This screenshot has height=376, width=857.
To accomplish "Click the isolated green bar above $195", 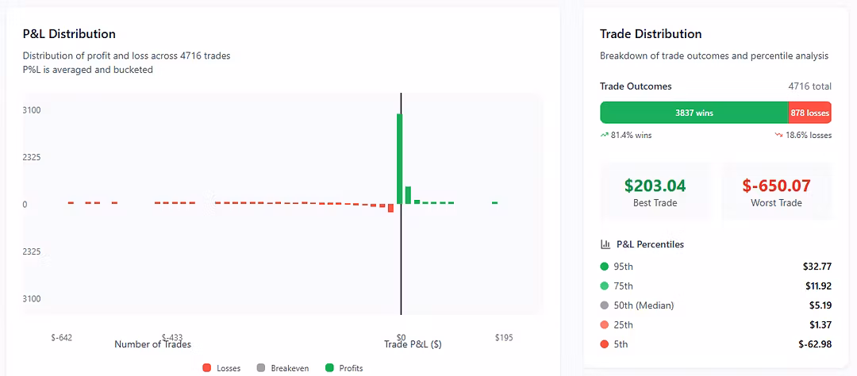I will click(x=494, y=203).
